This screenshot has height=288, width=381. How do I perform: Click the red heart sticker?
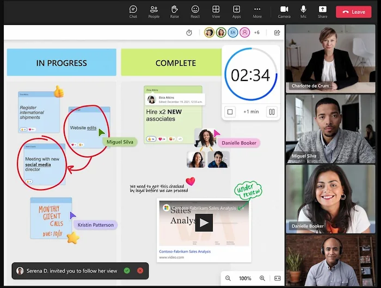190,181
